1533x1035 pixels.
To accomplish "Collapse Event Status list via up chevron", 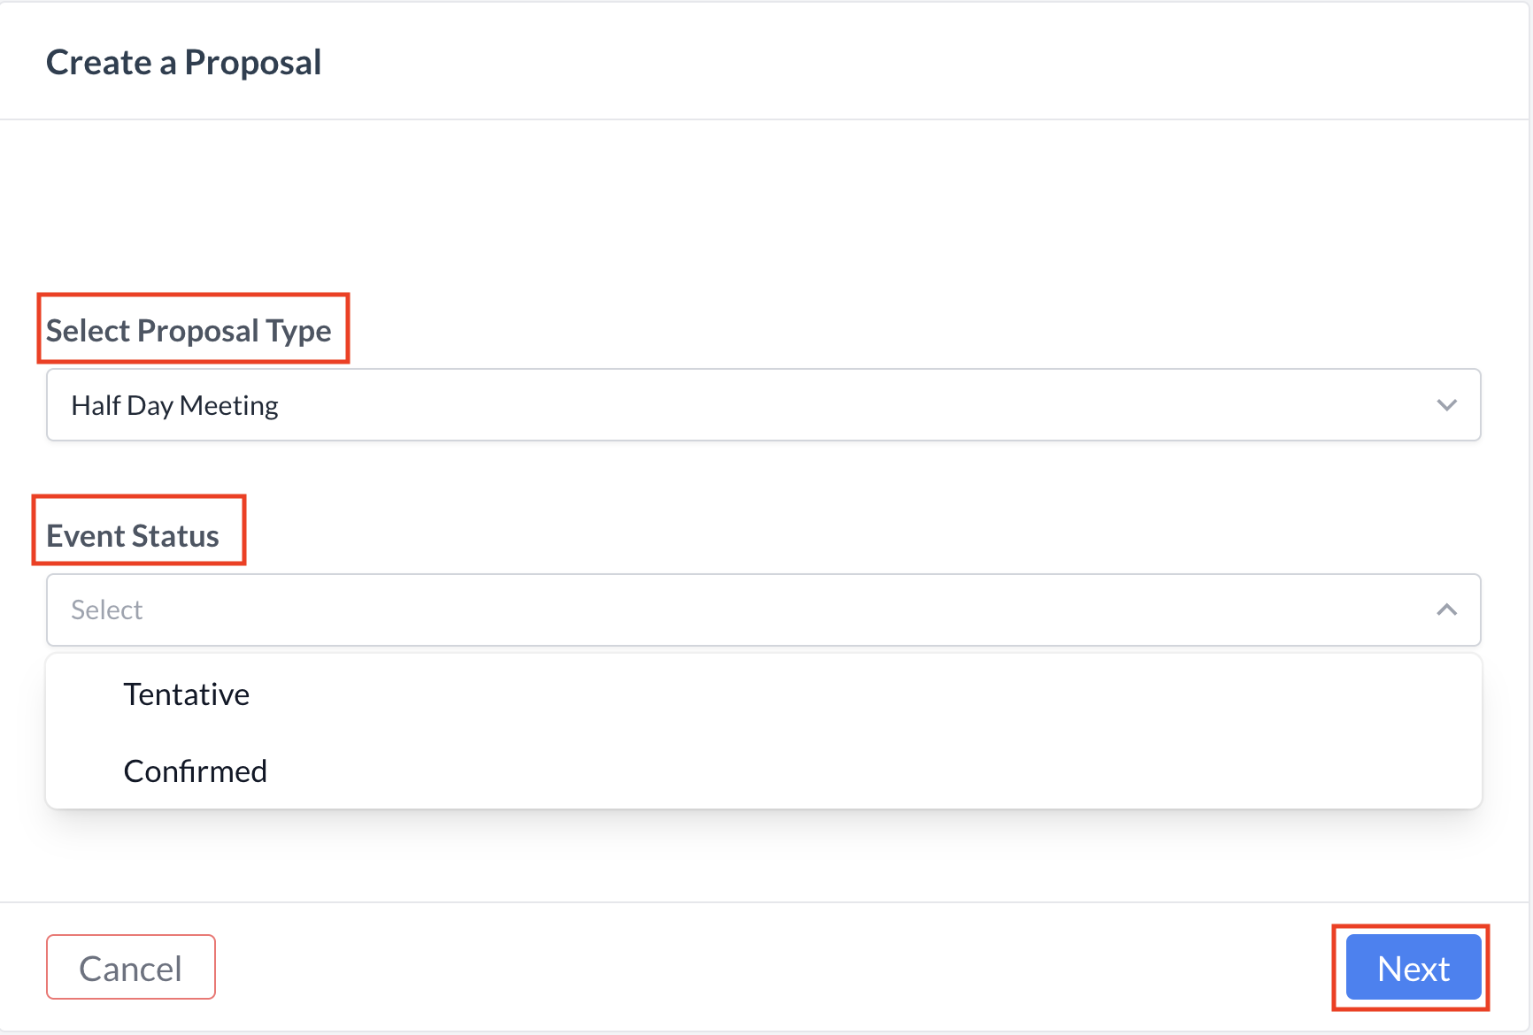I will (x=1446, y=609).
